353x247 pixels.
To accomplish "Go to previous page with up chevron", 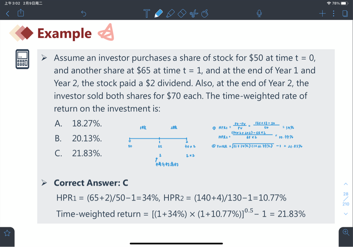I will pos(346,184).
